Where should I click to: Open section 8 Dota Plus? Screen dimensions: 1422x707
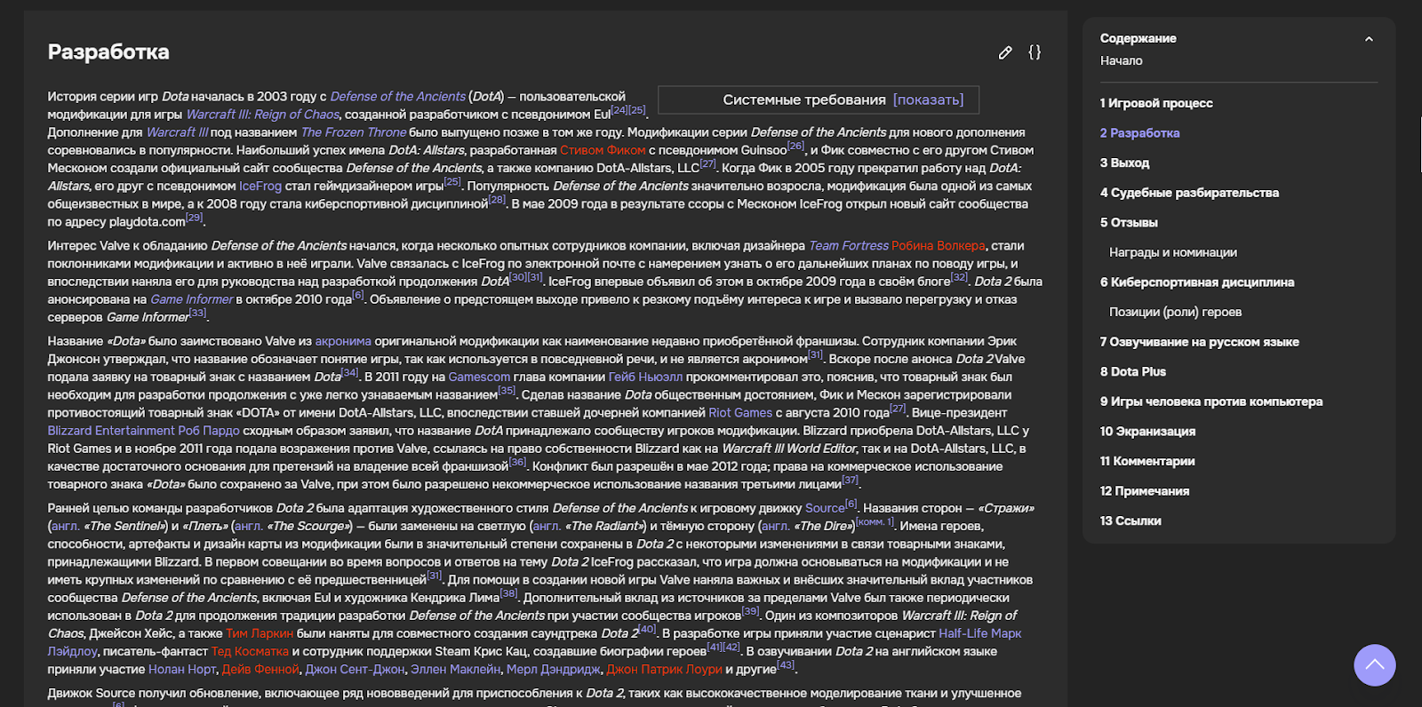(1133, 372)
